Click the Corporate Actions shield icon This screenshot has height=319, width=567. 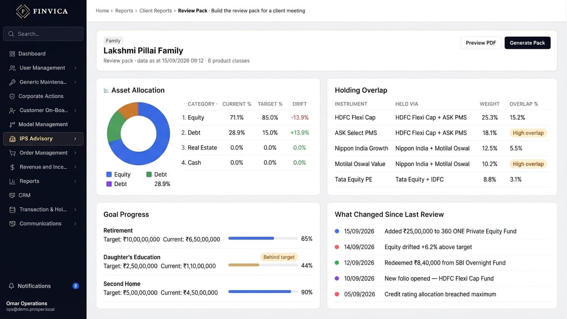12,96
